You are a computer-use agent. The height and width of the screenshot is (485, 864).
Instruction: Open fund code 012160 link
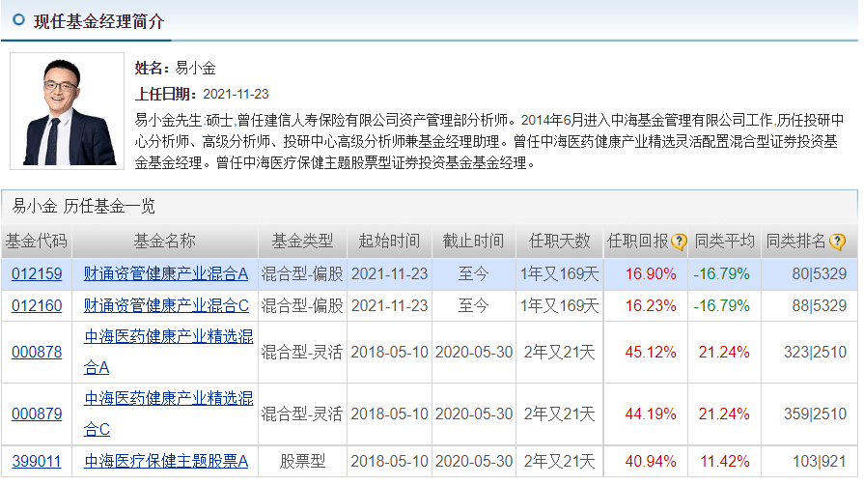37,305
